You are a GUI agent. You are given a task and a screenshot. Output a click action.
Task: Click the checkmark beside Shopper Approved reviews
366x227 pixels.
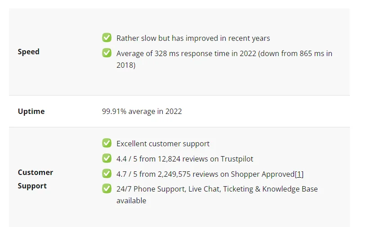coord(107,174)
